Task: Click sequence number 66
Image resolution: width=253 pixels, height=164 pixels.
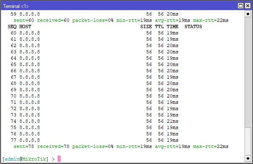Action: coord(13,71)
